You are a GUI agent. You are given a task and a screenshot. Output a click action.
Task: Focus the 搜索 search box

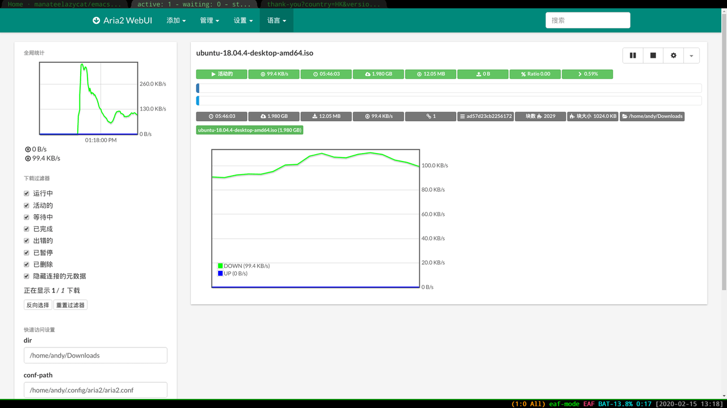[x=588, y=20]
